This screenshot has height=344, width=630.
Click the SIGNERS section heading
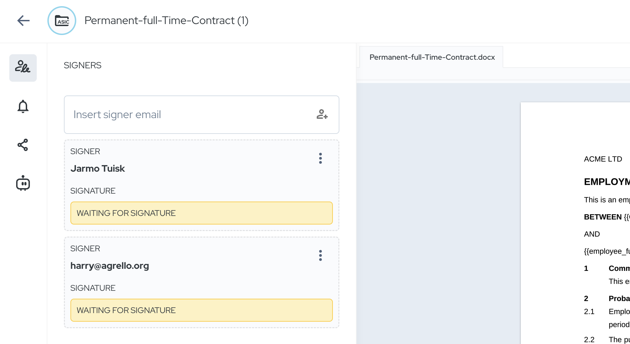pos(82,65)
